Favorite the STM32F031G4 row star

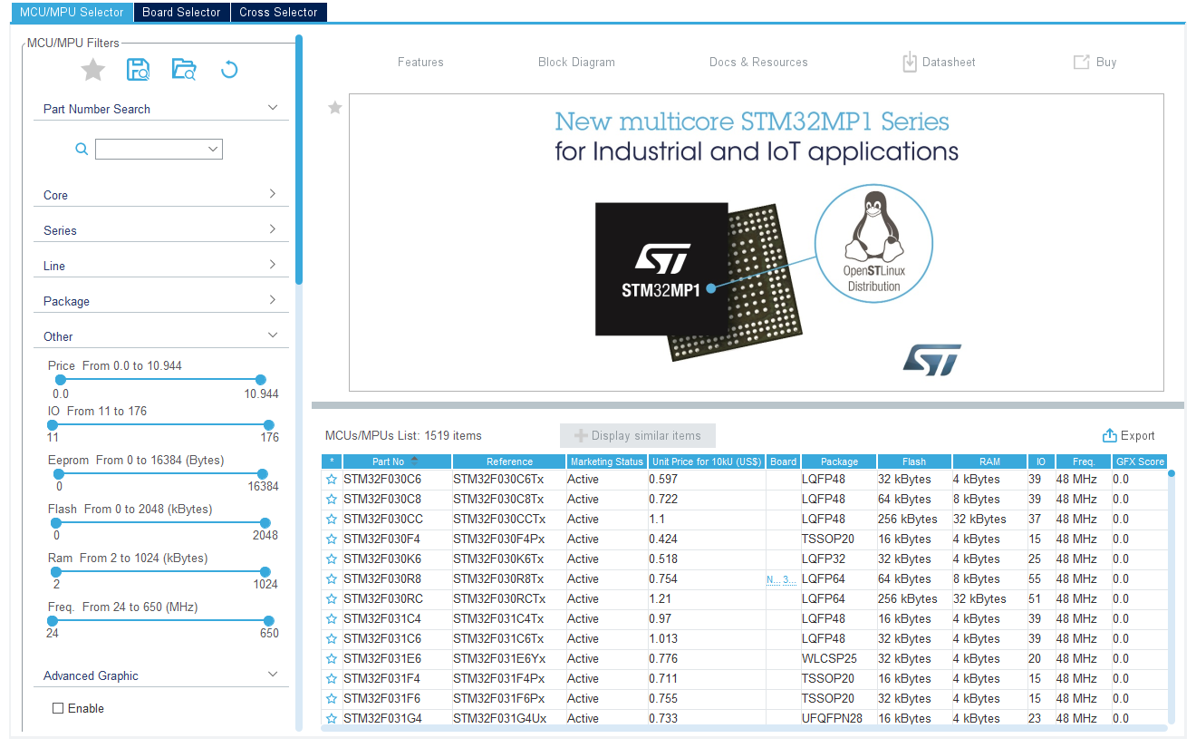pyautogui.click(x=332, y=719)
